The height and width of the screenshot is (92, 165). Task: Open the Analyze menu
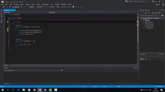click(57, 4)
